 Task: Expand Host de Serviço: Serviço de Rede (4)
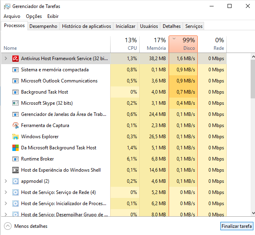pyautogui.click(x=6, y=192)
